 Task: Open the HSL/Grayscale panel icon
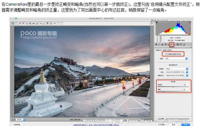coord(166,44)
